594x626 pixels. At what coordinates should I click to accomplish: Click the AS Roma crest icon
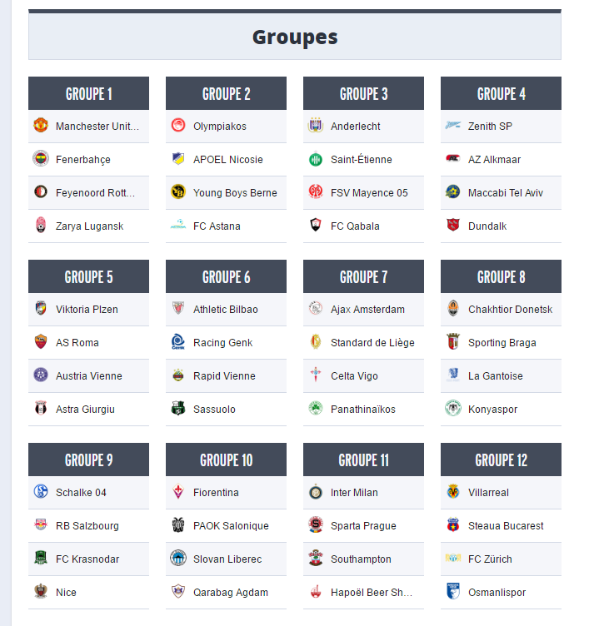click(x=41, y=342)
